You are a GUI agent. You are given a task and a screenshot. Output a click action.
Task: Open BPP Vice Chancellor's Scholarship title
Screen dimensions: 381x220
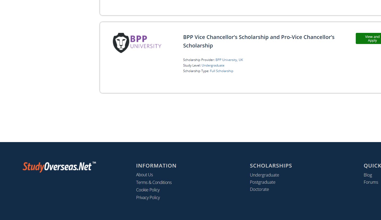(x=259, y=41)
